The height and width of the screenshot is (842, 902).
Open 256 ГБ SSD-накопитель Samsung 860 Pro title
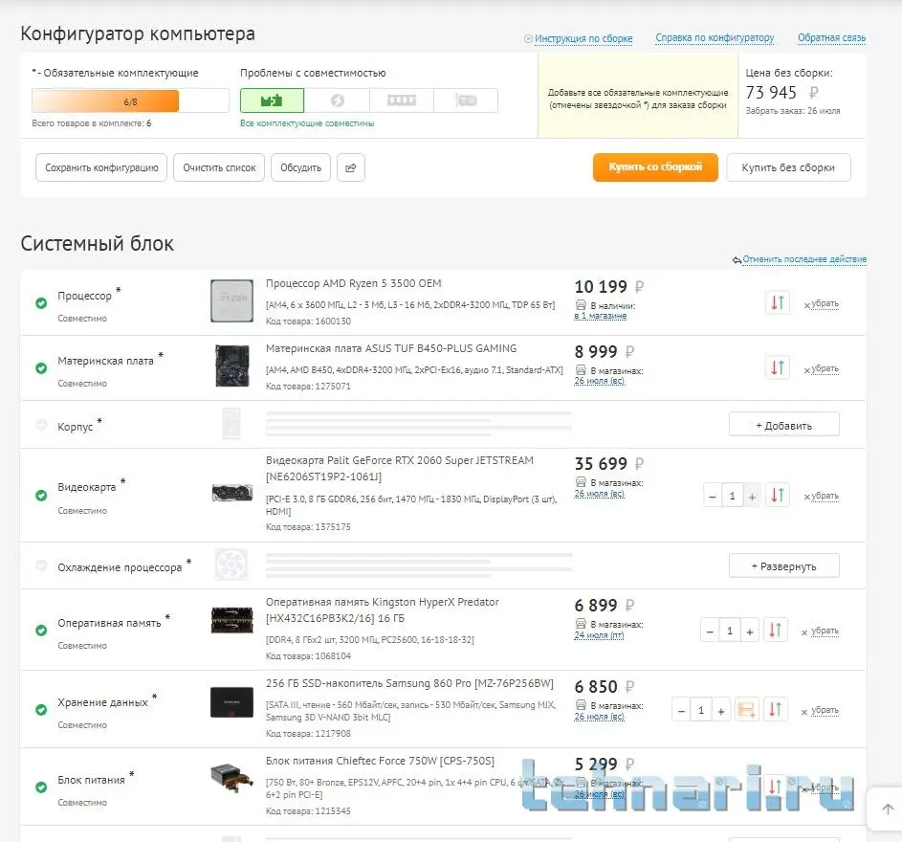(x=409, y=683)
